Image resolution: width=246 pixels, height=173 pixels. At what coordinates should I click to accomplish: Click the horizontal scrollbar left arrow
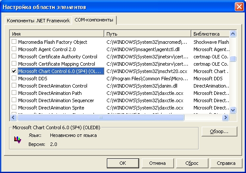pyautogui.click(x=13, y=117)
